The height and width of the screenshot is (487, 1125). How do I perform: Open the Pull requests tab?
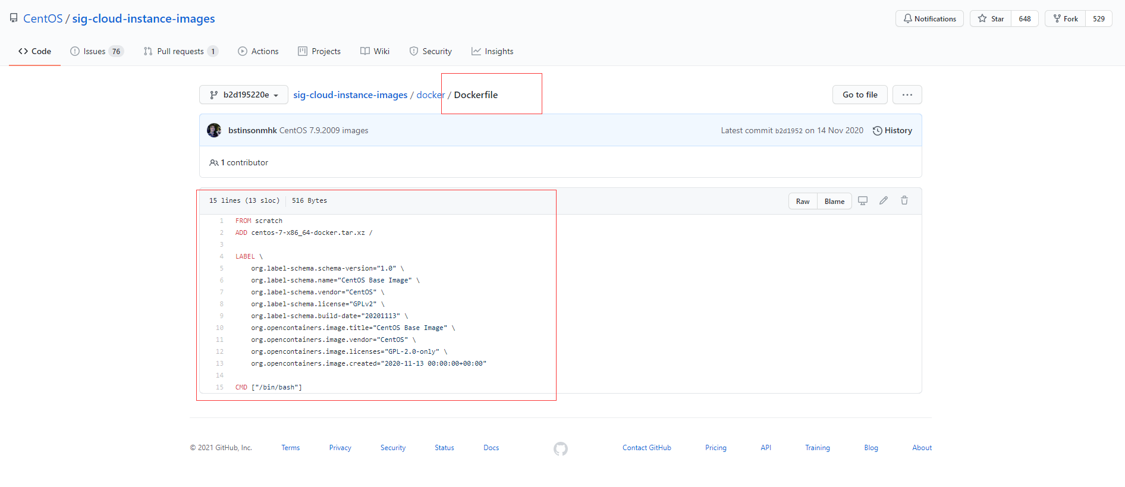pyautogui.click(x=181, y=51)
